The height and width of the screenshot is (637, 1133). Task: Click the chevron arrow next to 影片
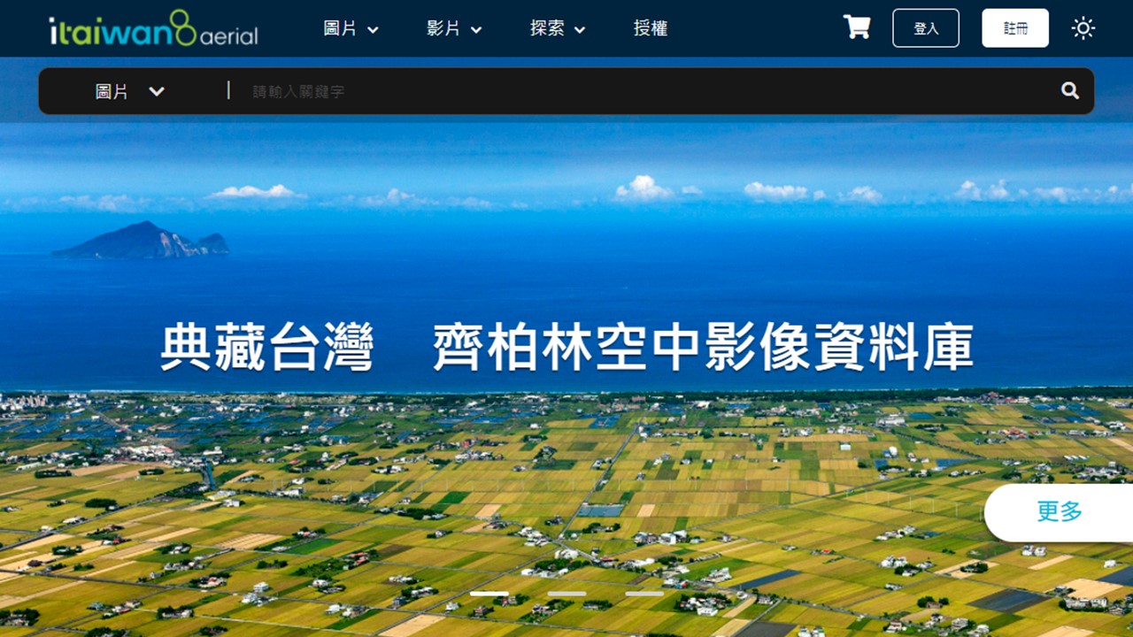point(476,30)
